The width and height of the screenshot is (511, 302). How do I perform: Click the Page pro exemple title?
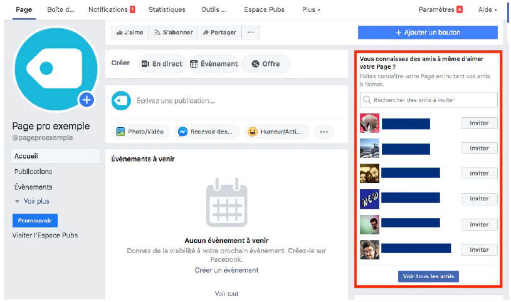click(51, 126)
